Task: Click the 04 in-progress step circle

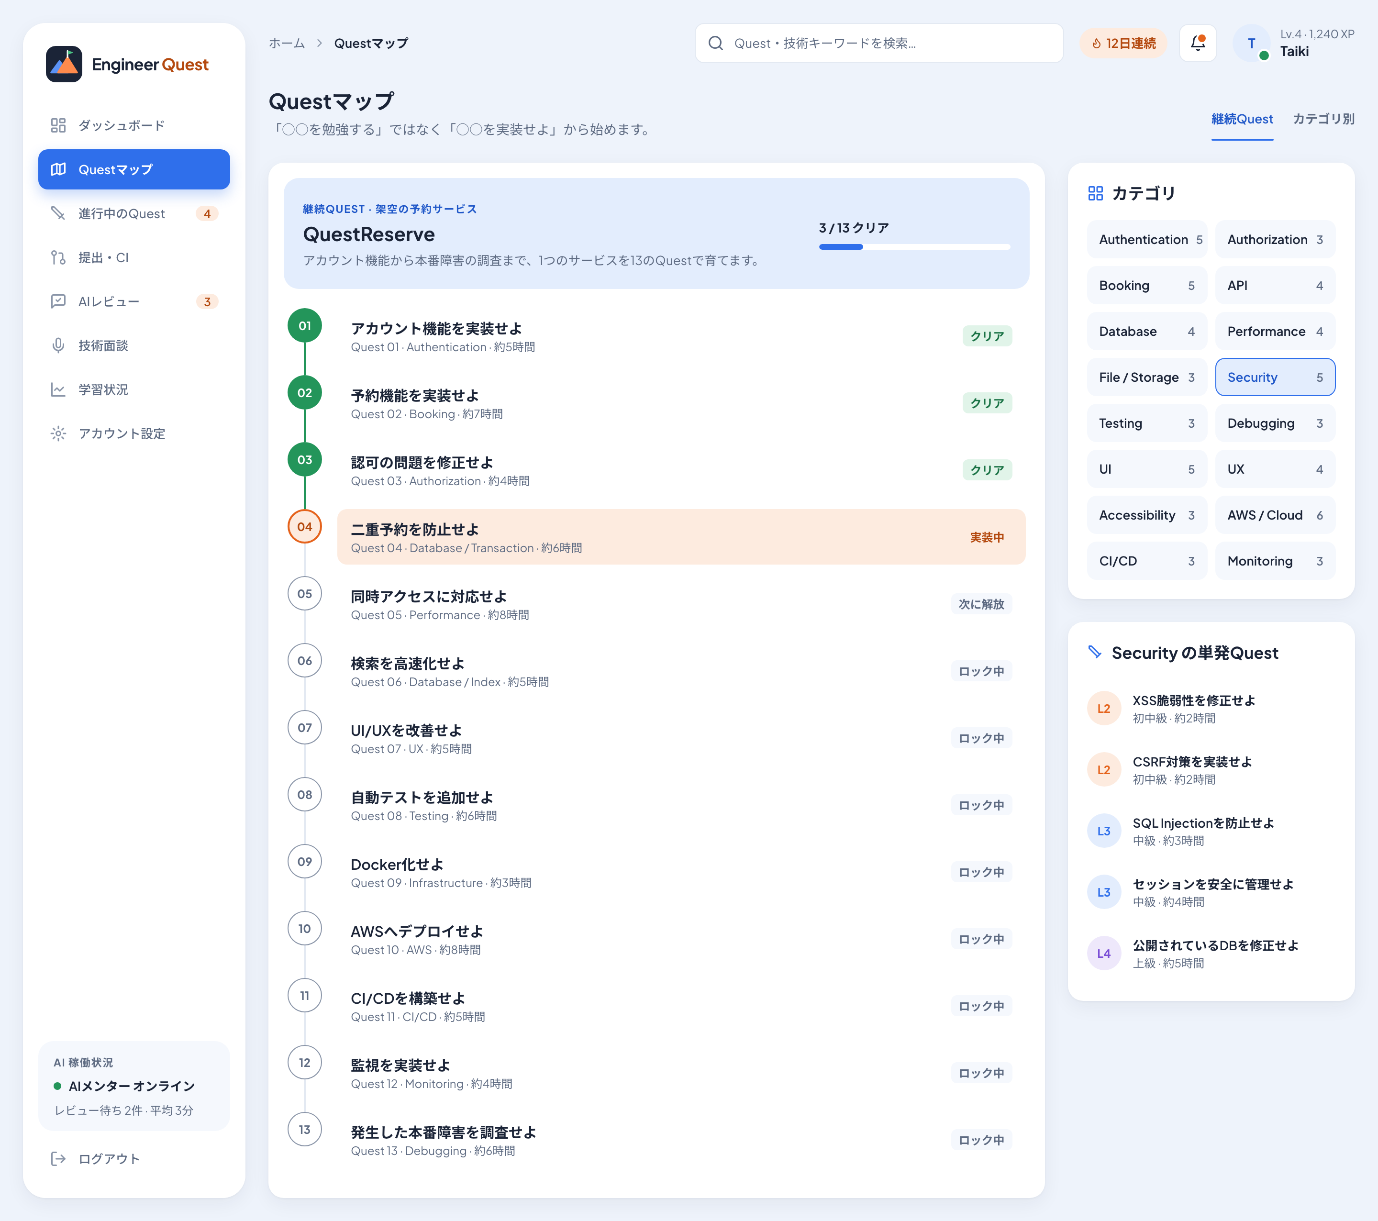Action: (x=305, y=527)
